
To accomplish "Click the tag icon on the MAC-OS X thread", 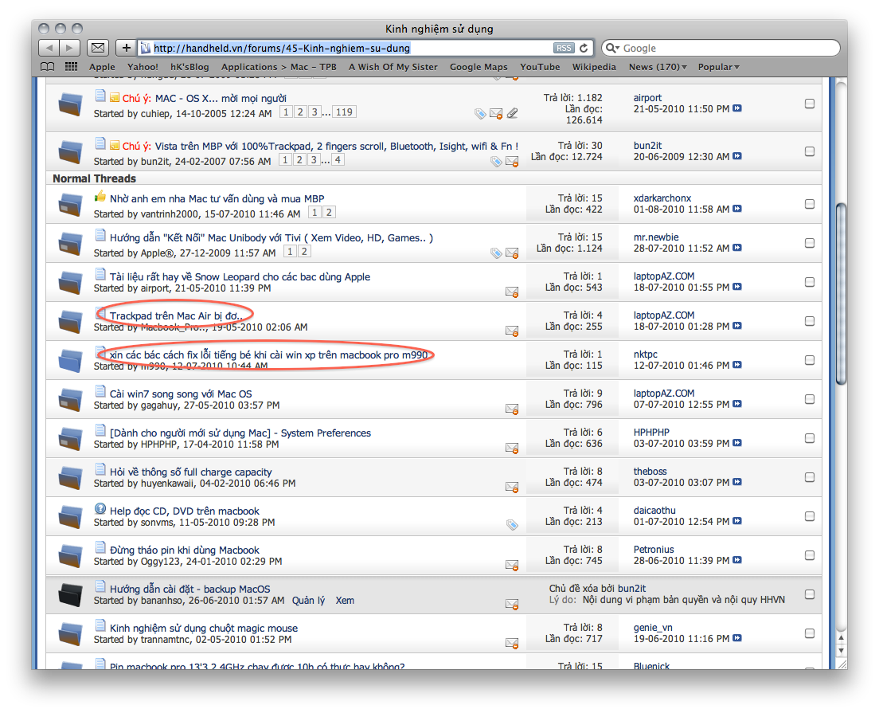I will click(x=479, y=114).
